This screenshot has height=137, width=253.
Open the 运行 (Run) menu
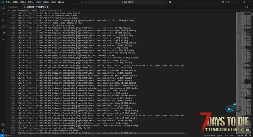[x=46, y=2]
